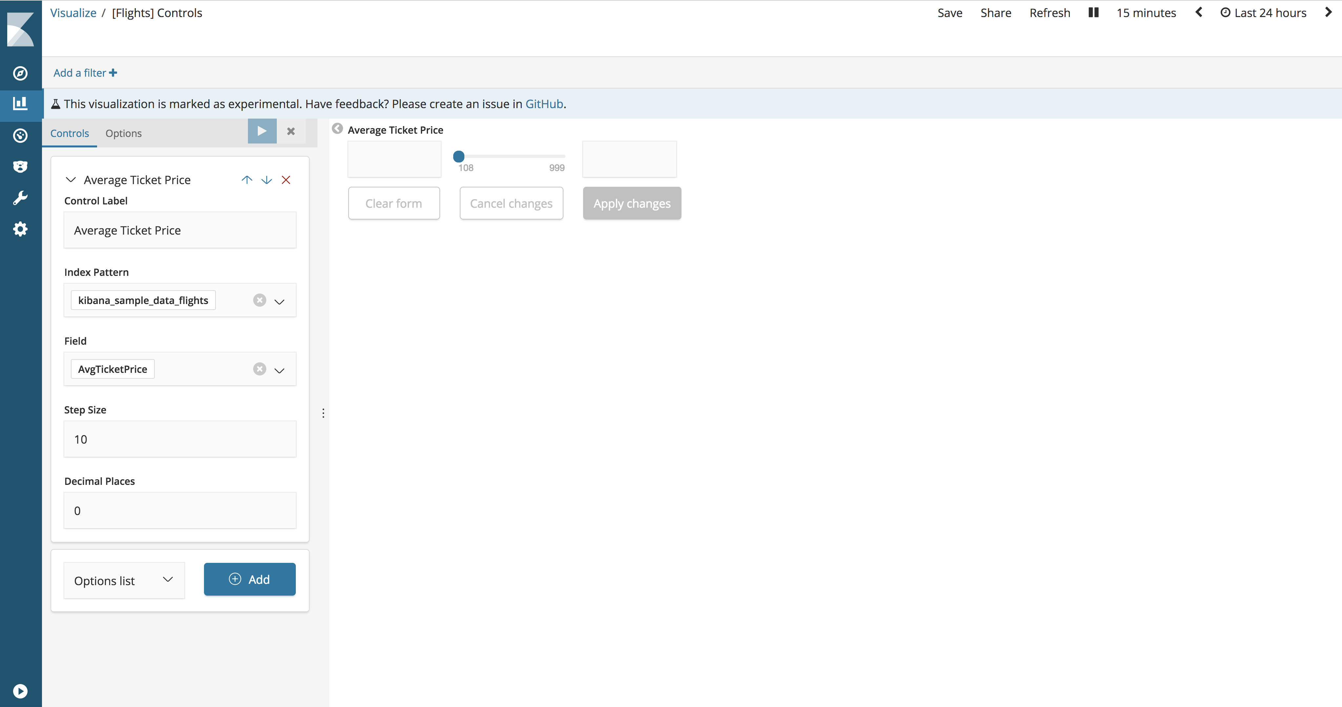Click the play icon to update the preview
The width and height of the screenshot is (1342, 707).
(261, 131)
